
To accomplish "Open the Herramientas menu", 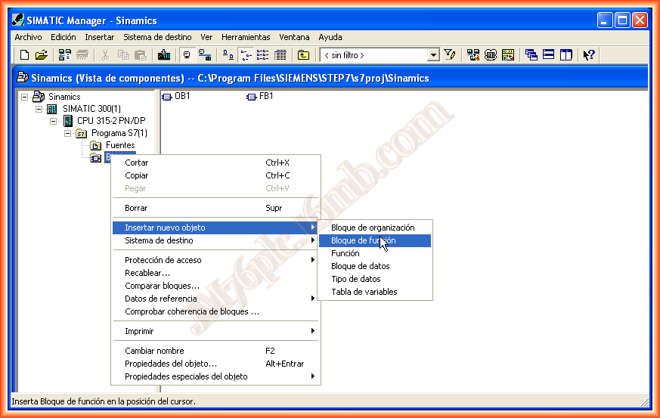I will [x=245, y=37].
